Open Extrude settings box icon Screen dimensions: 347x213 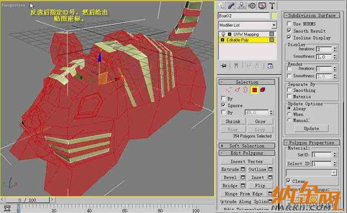(243, 169)
